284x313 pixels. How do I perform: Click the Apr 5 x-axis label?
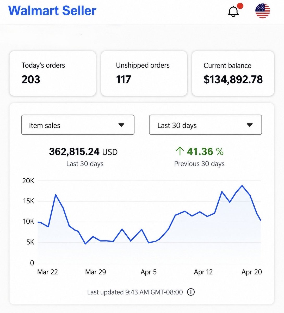coord(149,272)
